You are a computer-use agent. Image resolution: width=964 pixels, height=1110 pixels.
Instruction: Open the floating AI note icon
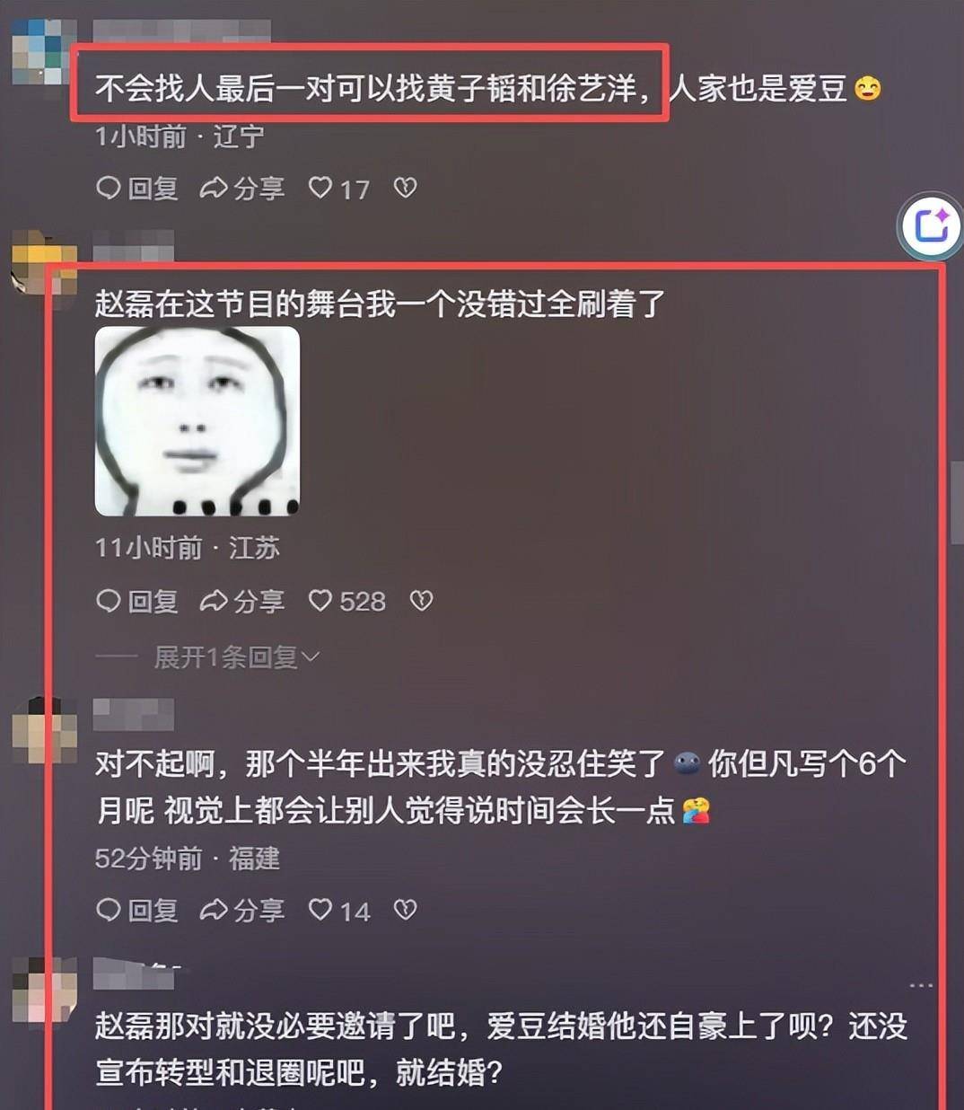931,225
